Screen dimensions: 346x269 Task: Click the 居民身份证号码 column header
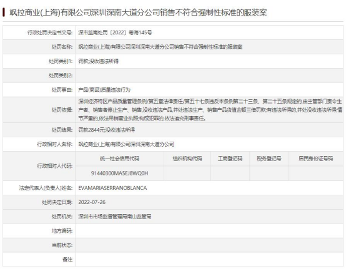point(316,159)
